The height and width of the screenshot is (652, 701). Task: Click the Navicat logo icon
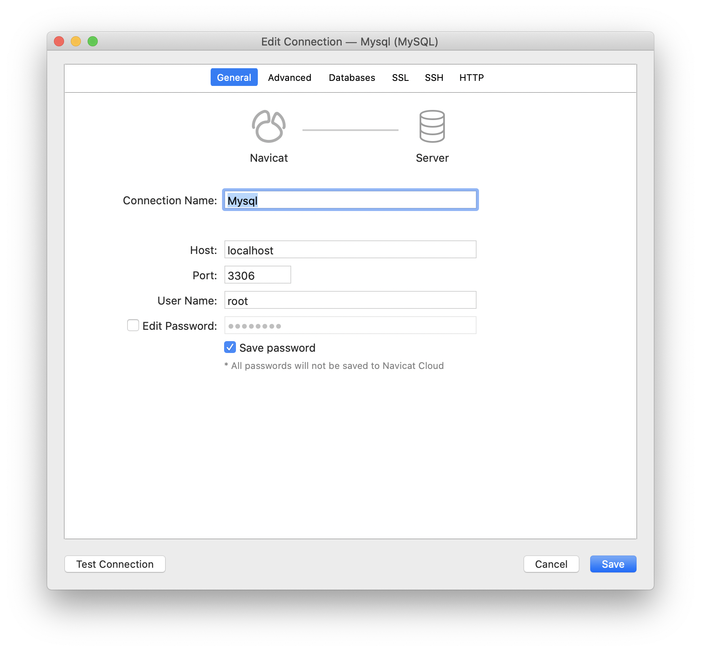click(x=269, y=126)
